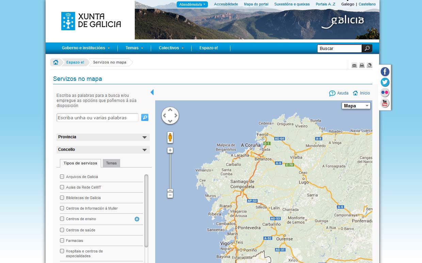Open the Colectivos menu

click(x=171, y=48)
